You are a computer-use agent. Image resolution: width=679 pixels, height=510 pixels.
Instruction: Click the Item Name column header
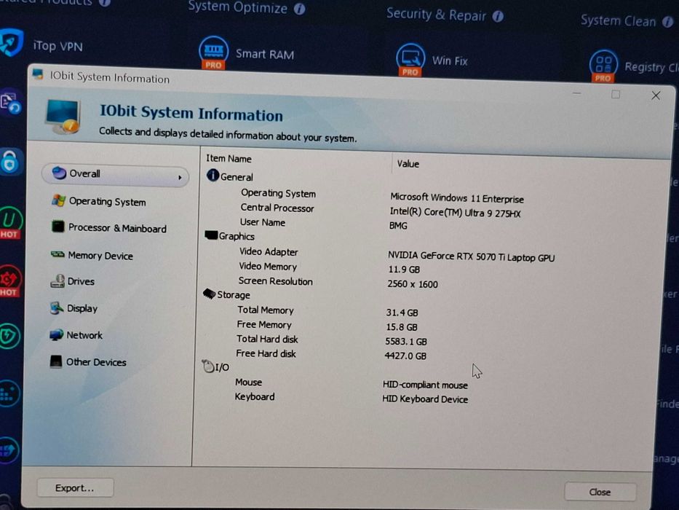tap(229, 159)
